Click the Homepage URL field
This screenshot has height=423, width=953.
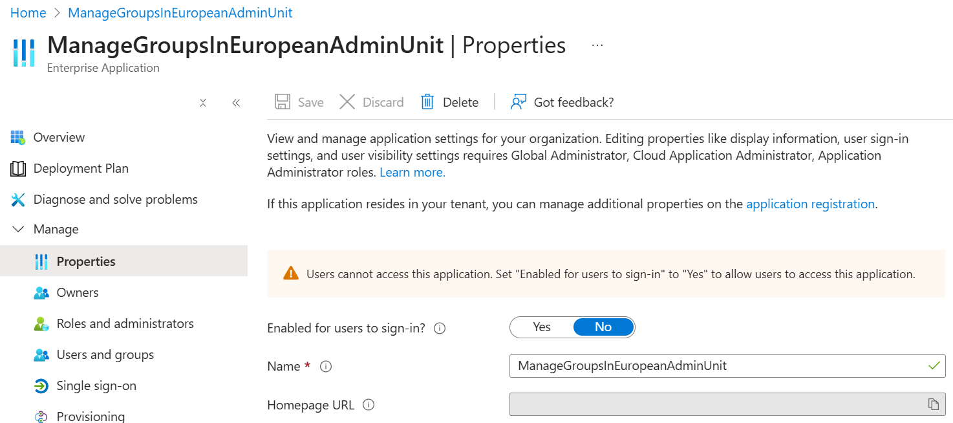727,404
